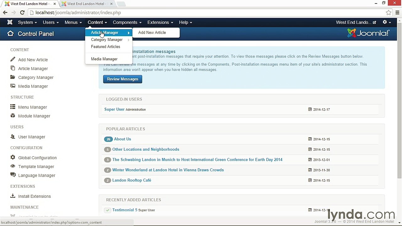Open the Landon Rooftop Café article
This screenshot has height=226, width=402.
tap(132, 180)
